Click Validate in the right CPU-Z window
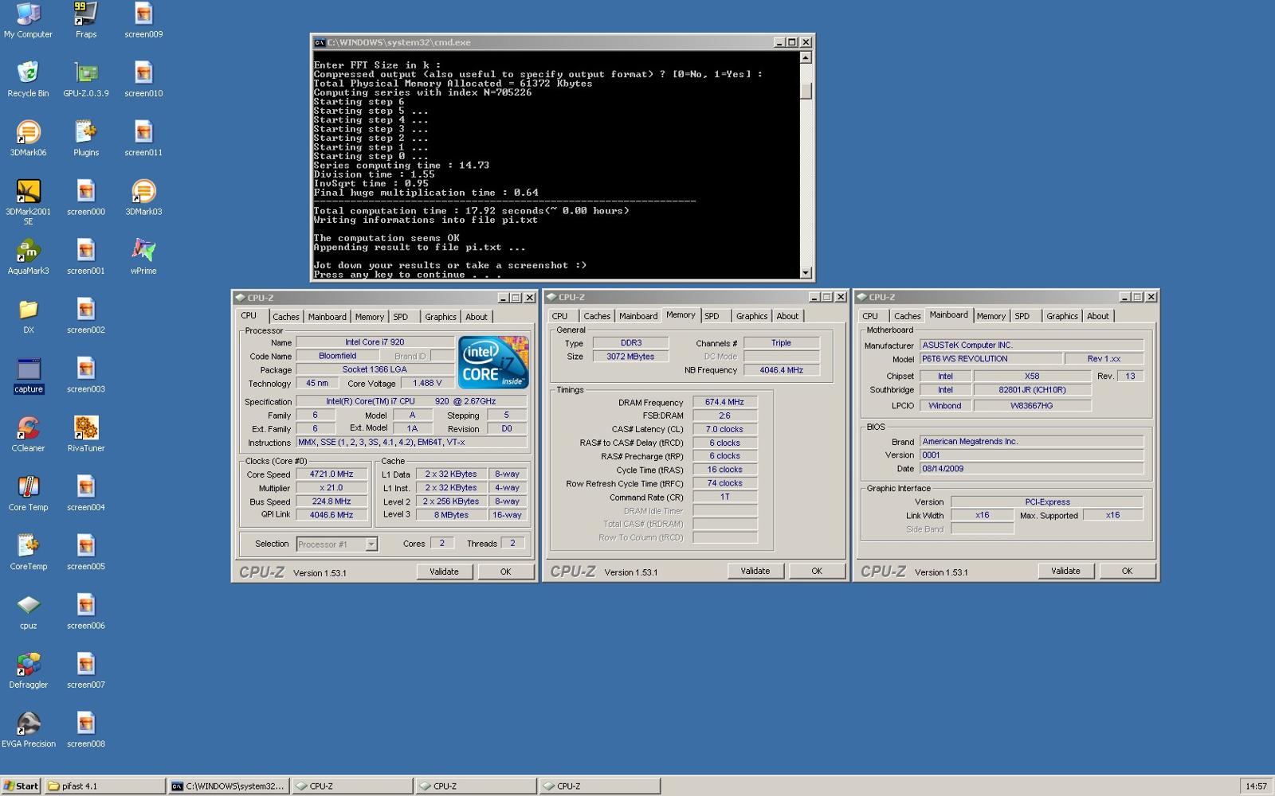 (x=1065, y=571)
